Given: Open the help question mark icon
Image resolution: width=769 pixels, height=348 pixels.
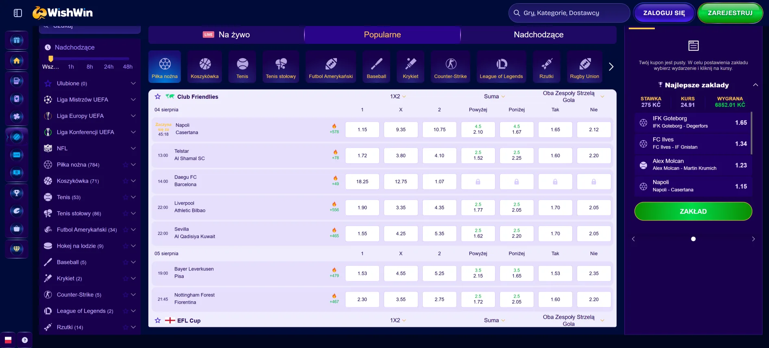Looking at the screenshot, I should pos(25,340).
